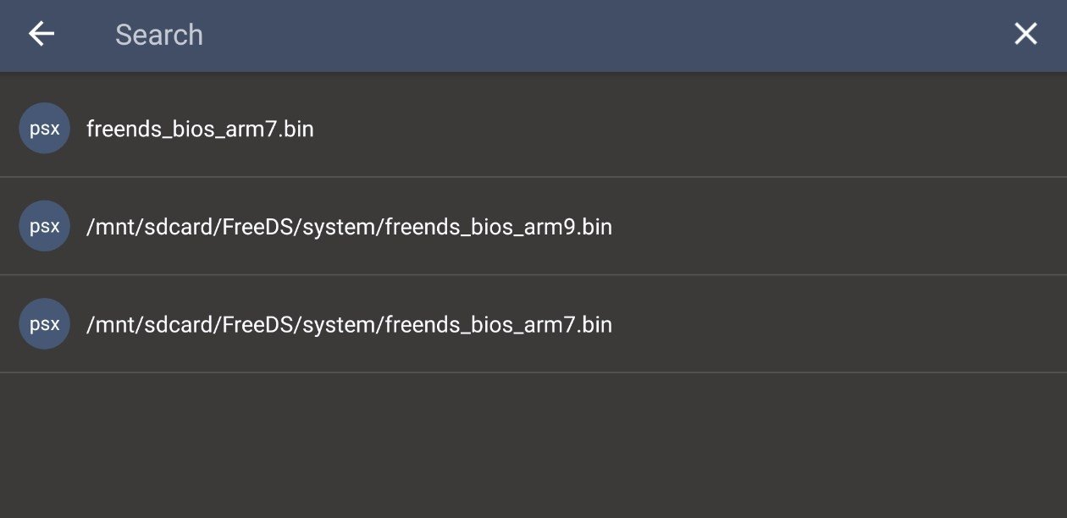Choose the arm9 BIOS file row

pos(533,226)
